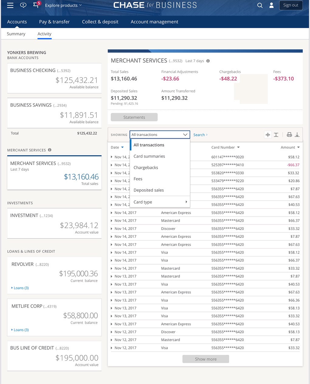
Task: Expand Loans (3) under Metlife Corp
Action: coord(20,330)
